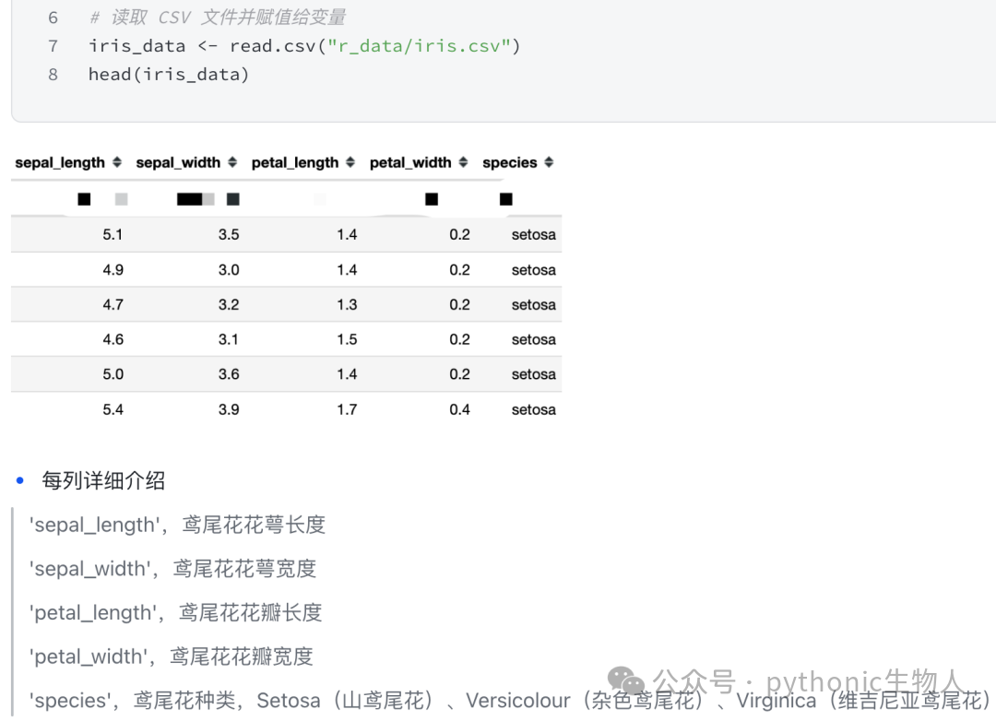Screen dimensions: 996x721
Task: Click code line 7 read.csv statement
Action: [x=304, y=46]
